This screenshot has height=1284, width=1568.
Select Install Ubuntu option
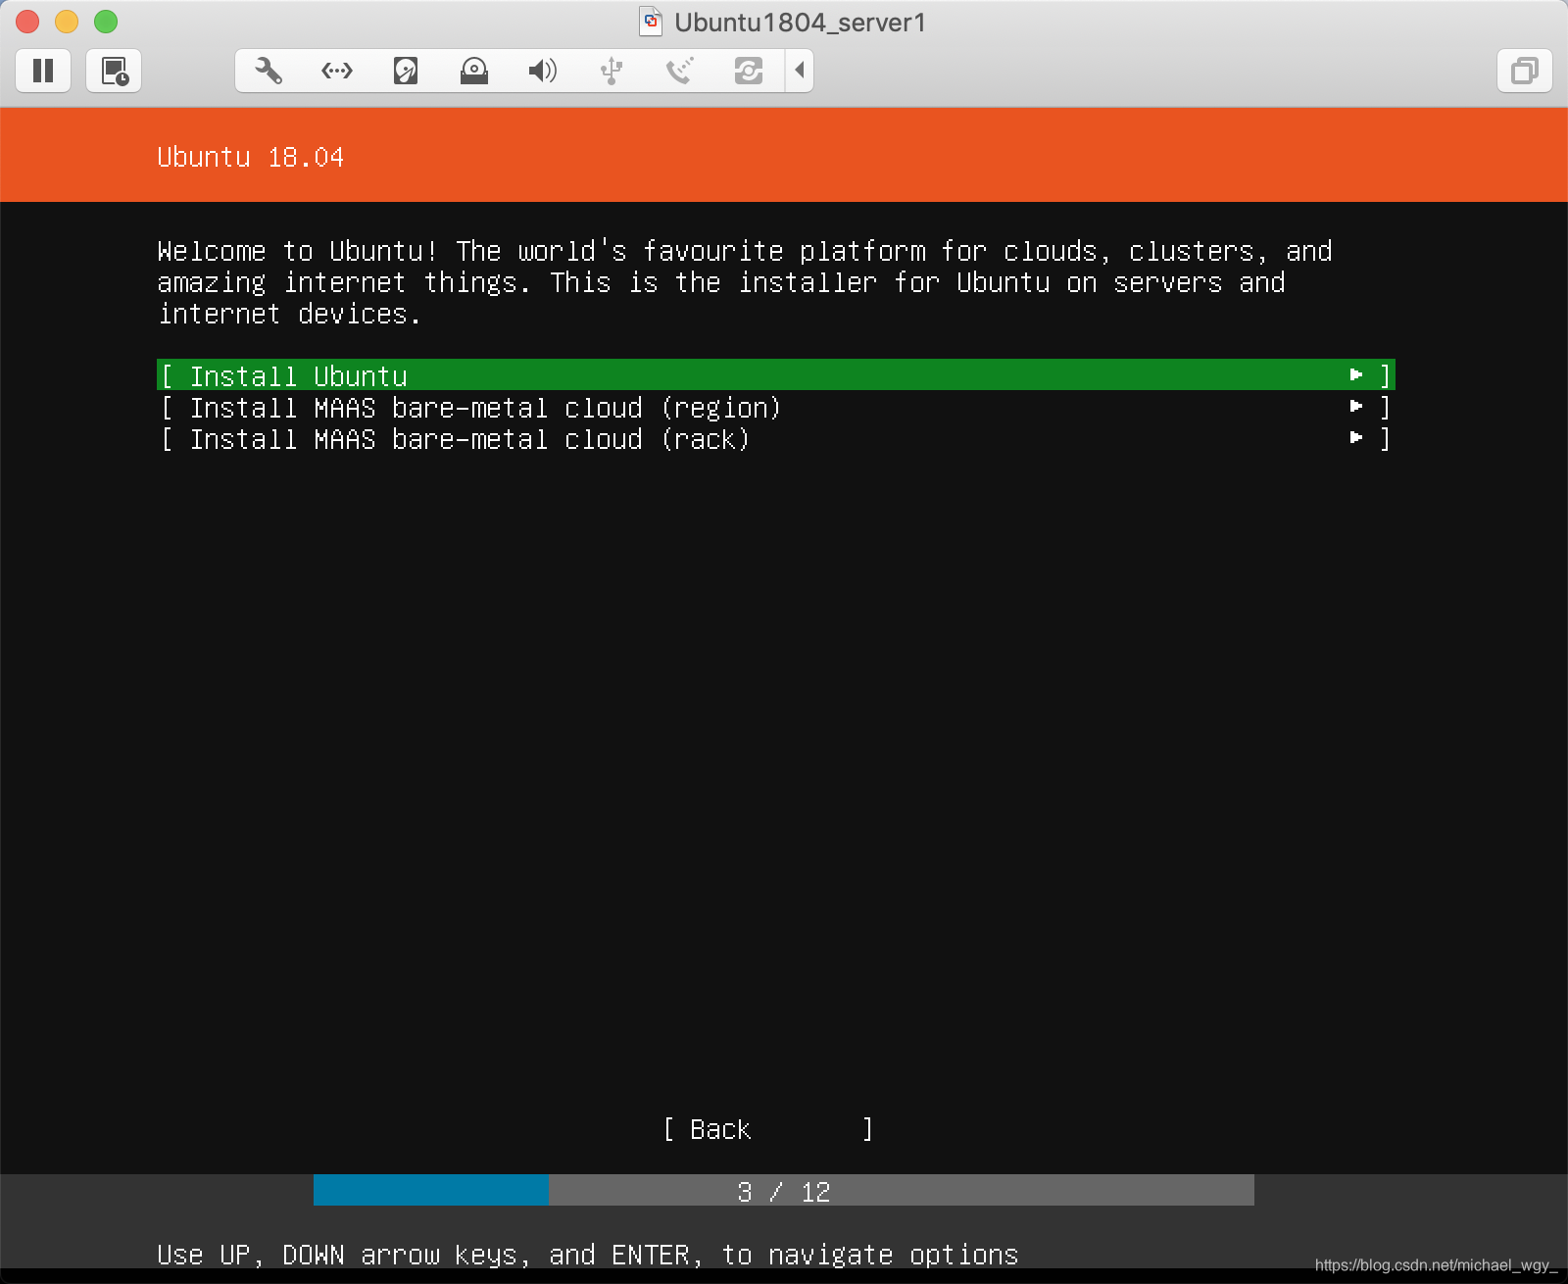(775, 375)
